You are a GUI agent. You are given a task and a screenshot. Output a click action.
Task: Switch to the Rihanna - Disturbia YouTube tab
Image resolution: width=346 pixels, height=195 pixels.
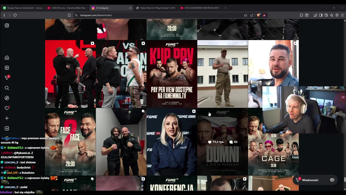(67, 8)
